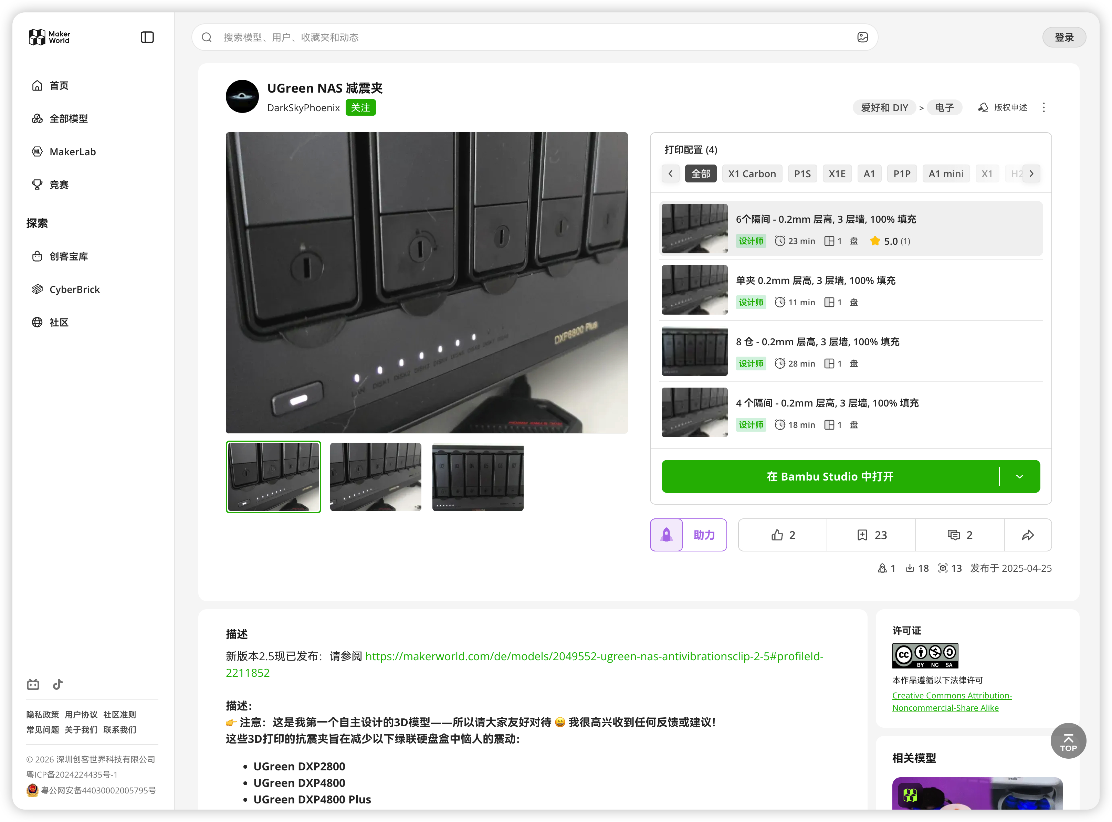The height and width of the screenshot is (822, 1112).
Task: Click the rocket boost icon
Action: click(x=666, y=535)
